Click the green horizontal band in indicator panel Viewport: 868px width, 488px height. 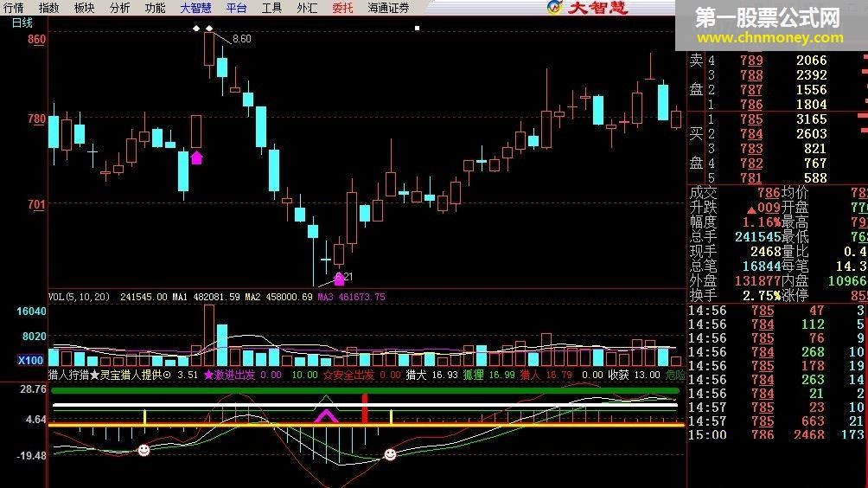point(366,391)
